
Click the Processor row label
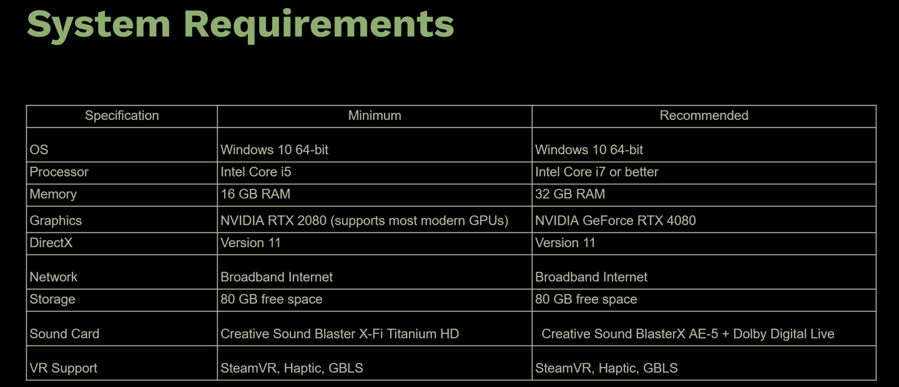click(59, 172)
